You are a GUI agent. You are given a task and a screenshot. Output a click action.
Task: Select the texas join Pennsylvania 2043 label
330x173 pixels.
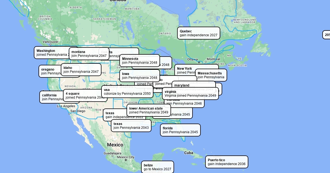pyautogui.click(x=131, y=126)
